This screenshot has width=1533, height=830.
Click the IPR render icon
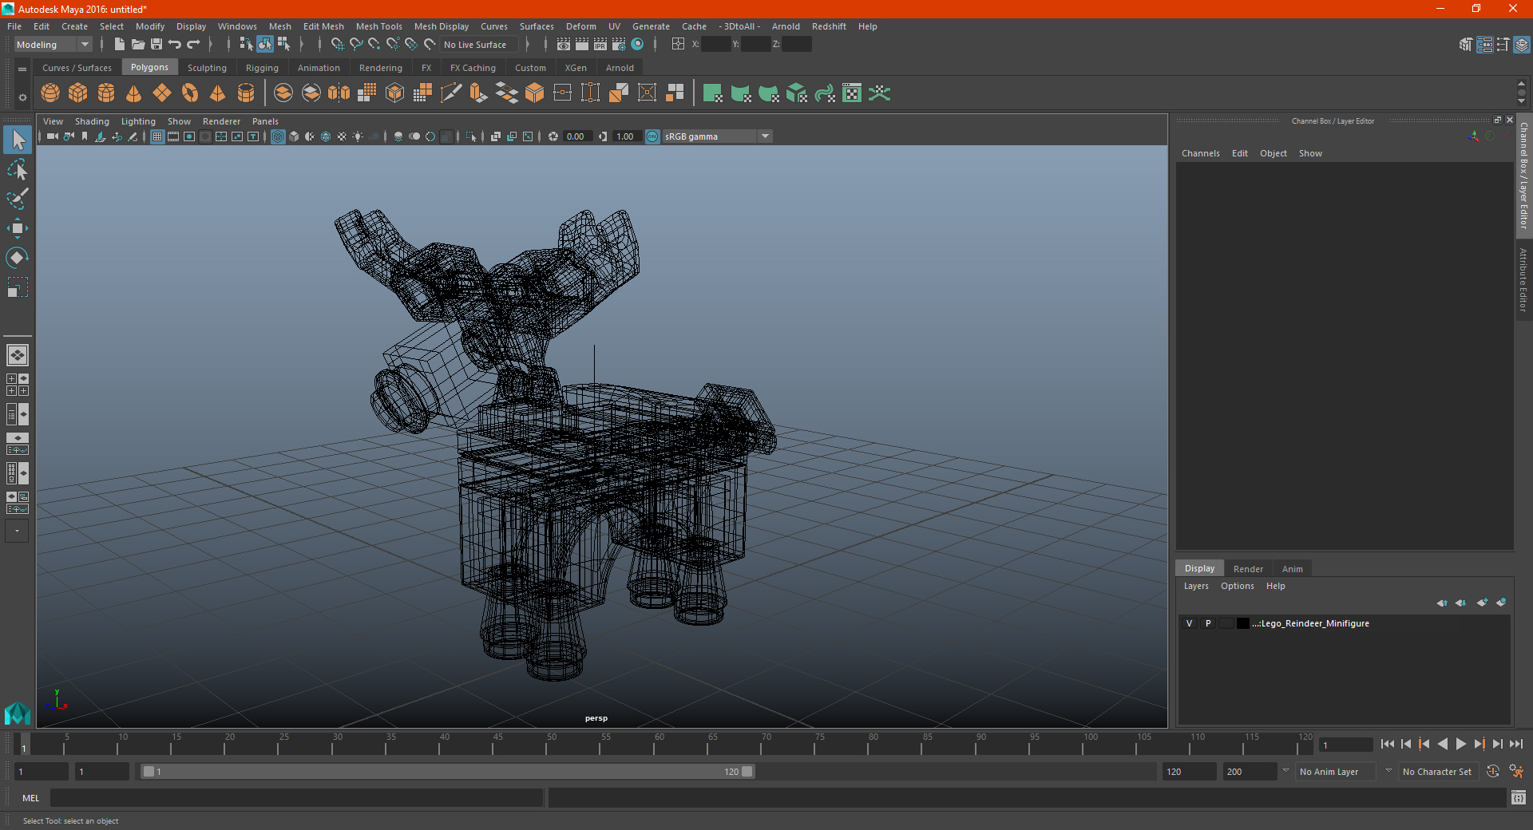600,45
